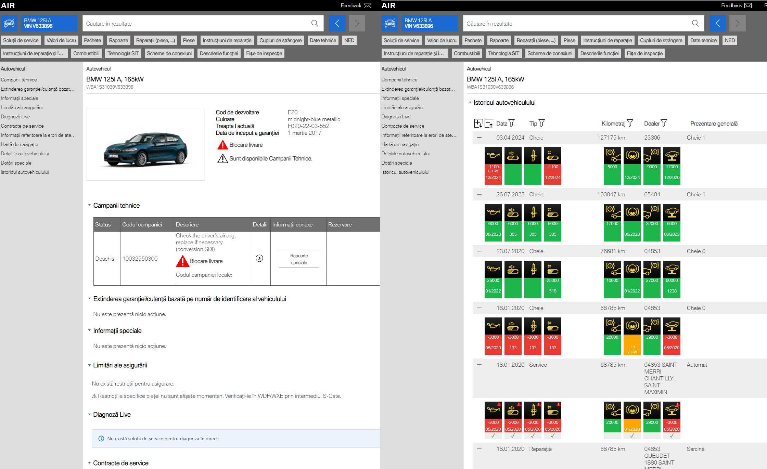This screenshot has width=767, height=469.
Task: Go to Dotări speciale in left window sidebar
Action: (16, 163)
